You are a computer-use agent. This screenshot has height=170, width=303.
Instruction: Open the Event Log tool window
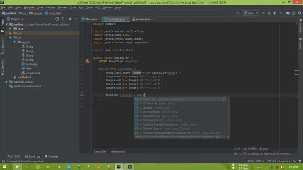[33, 156]
